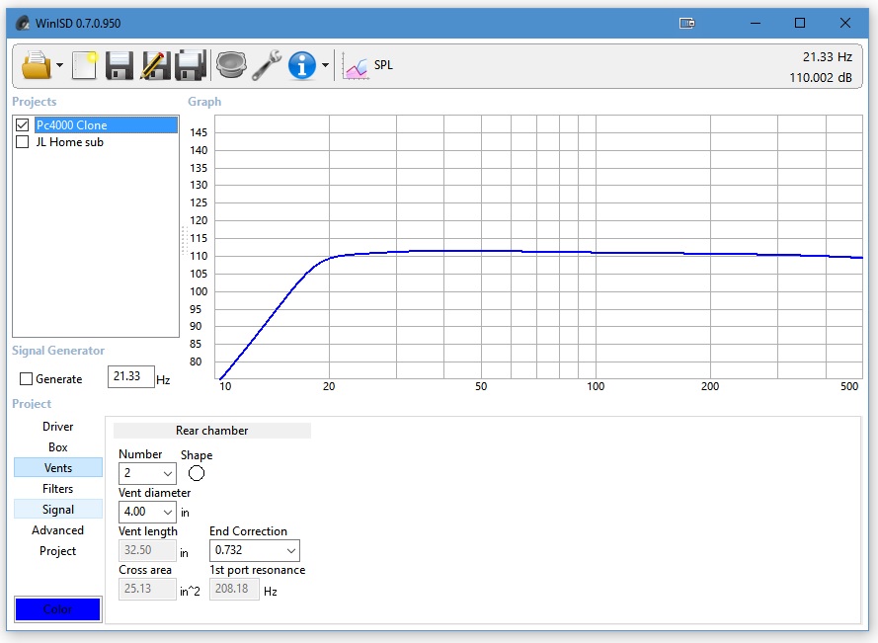Switch to the Filters tab

click(x=58, y=489)
